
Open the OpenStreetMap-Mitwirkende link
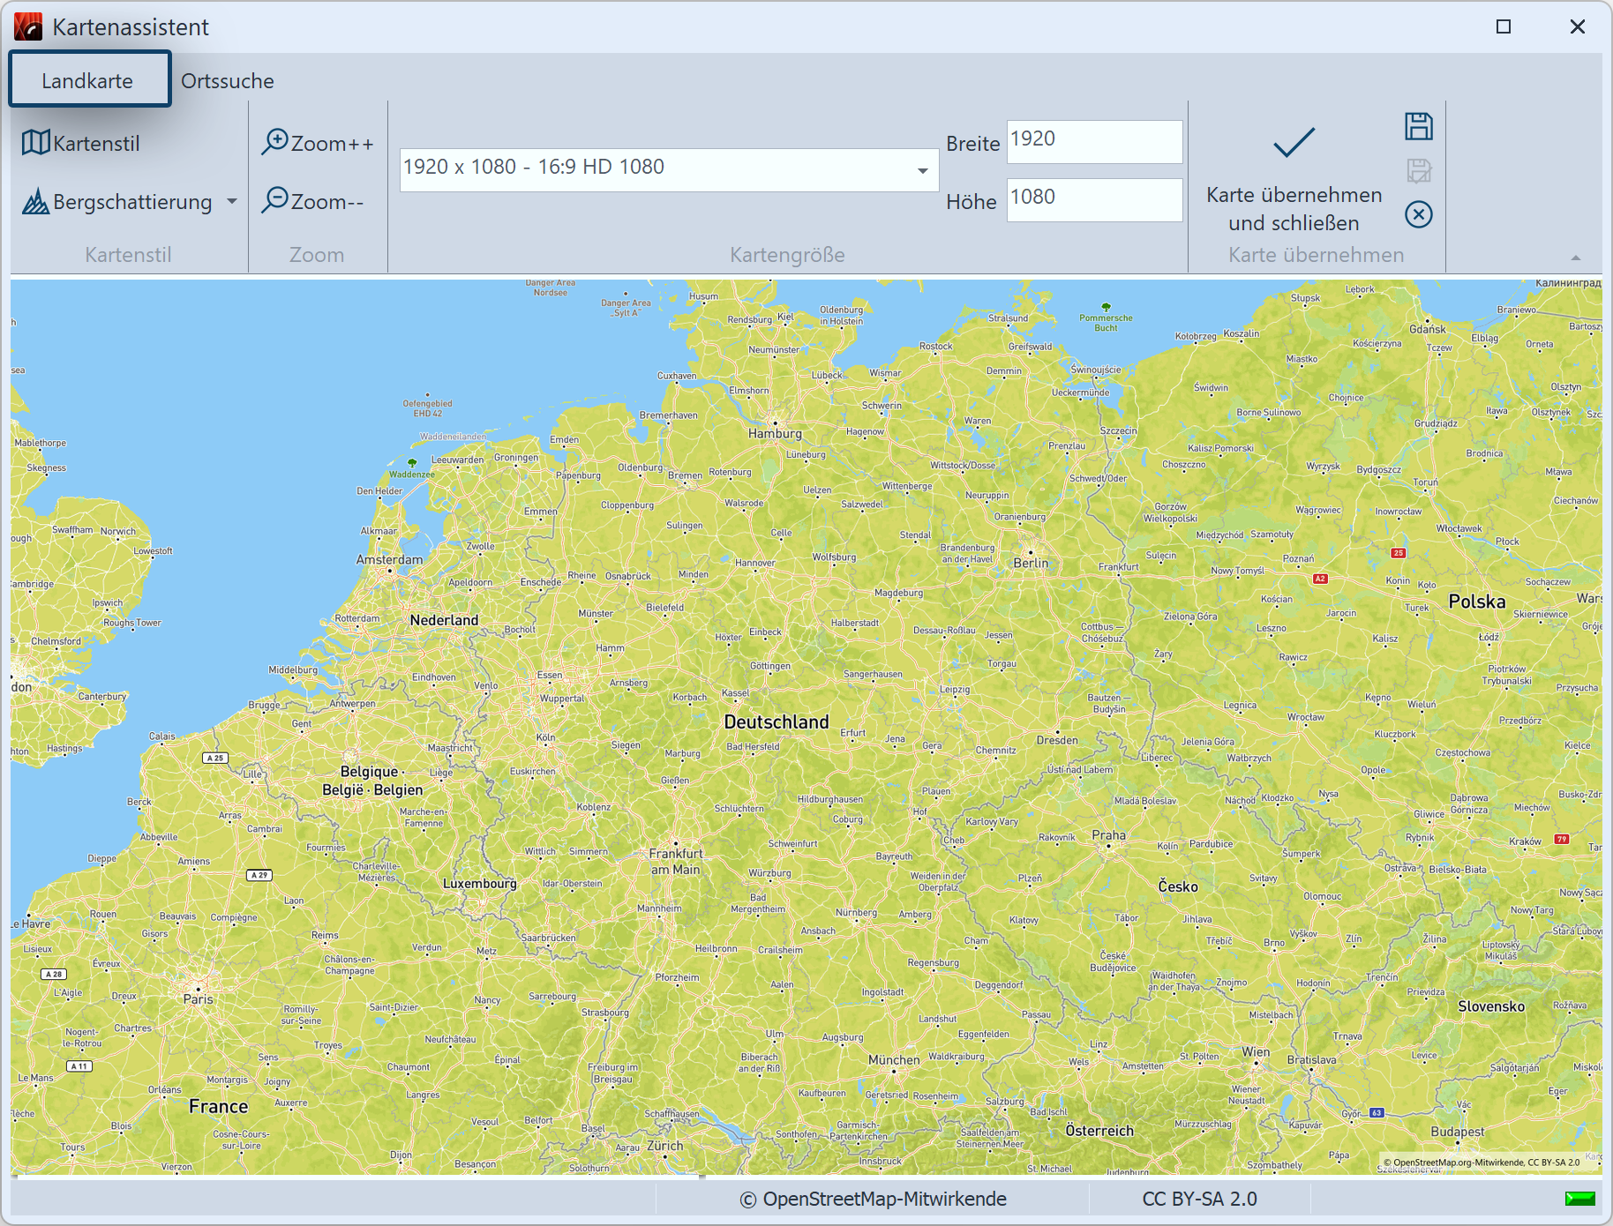[874, 1198]
